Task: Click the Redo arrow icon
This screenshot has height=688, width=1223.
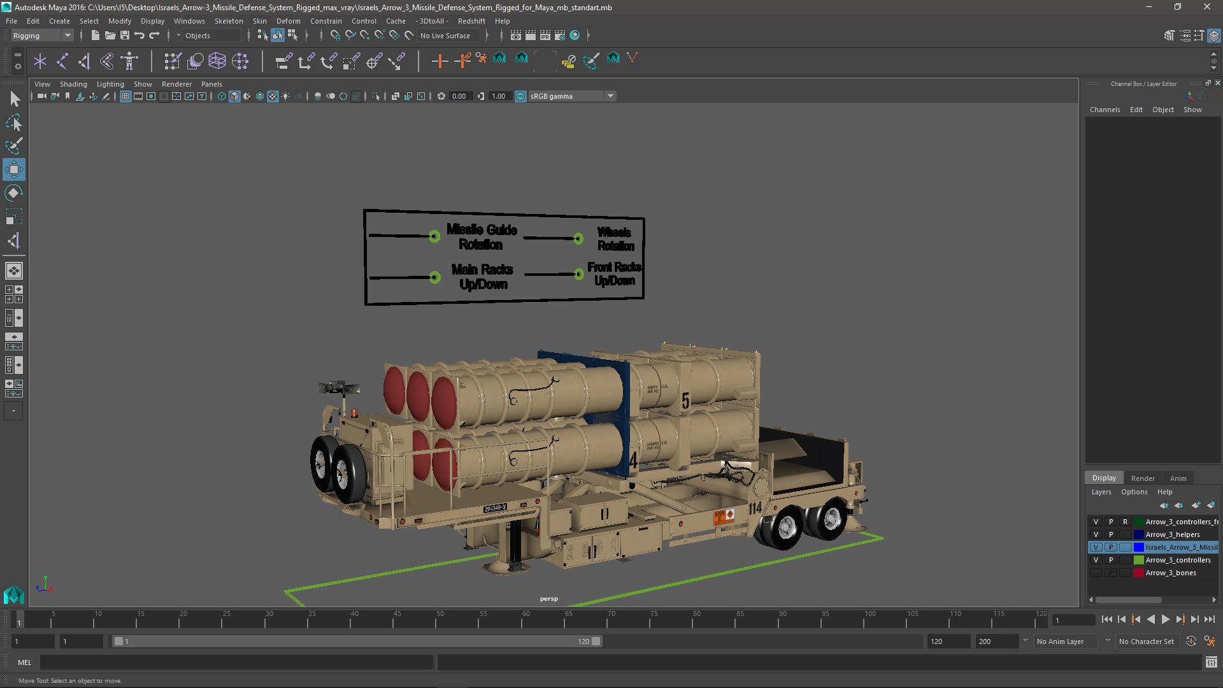Action: (154, 36)
